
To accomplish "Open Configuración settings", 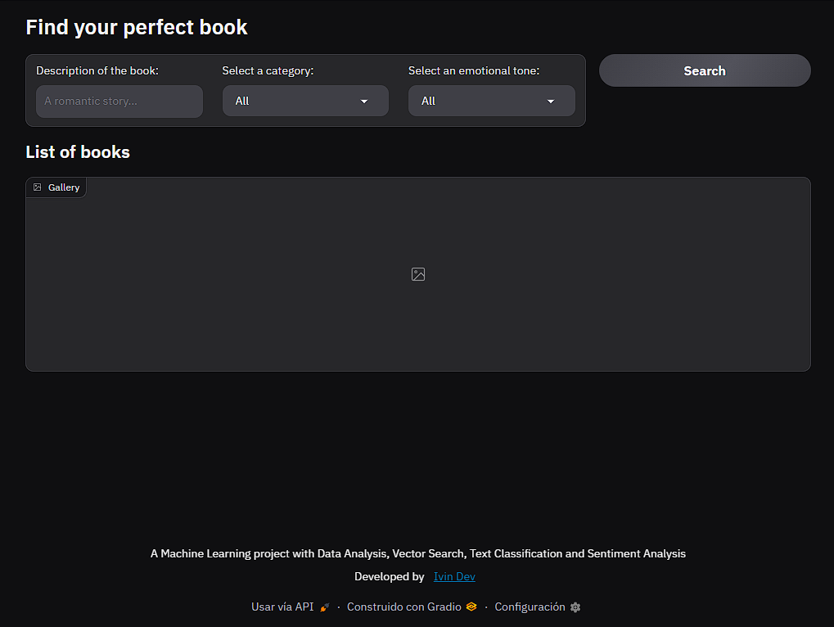I will pyautogui.click(x=537, y=607).
